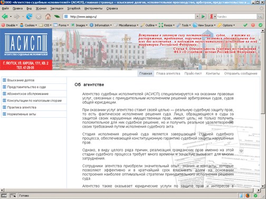The height and width of the screenshot is (199, 266).
Task: Open the Back button history arrow
Action: (x=11, y=17)
